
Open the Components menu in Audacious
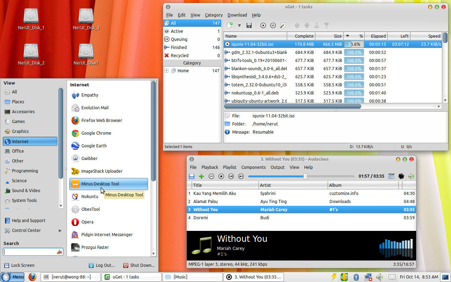coord(253,167)
